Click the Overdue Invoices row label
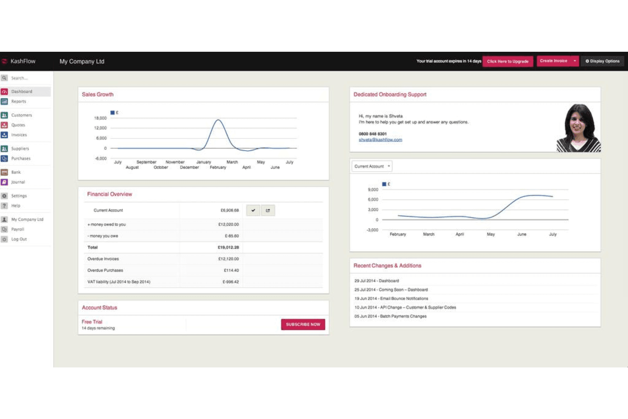 click(x=103, y=259)
